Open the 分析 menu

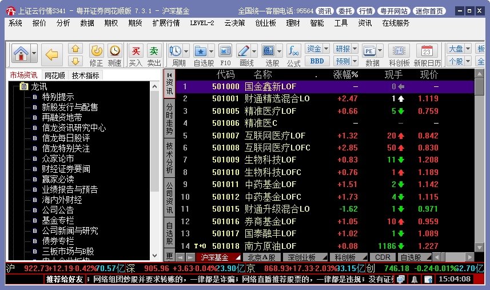pos(63,23)
